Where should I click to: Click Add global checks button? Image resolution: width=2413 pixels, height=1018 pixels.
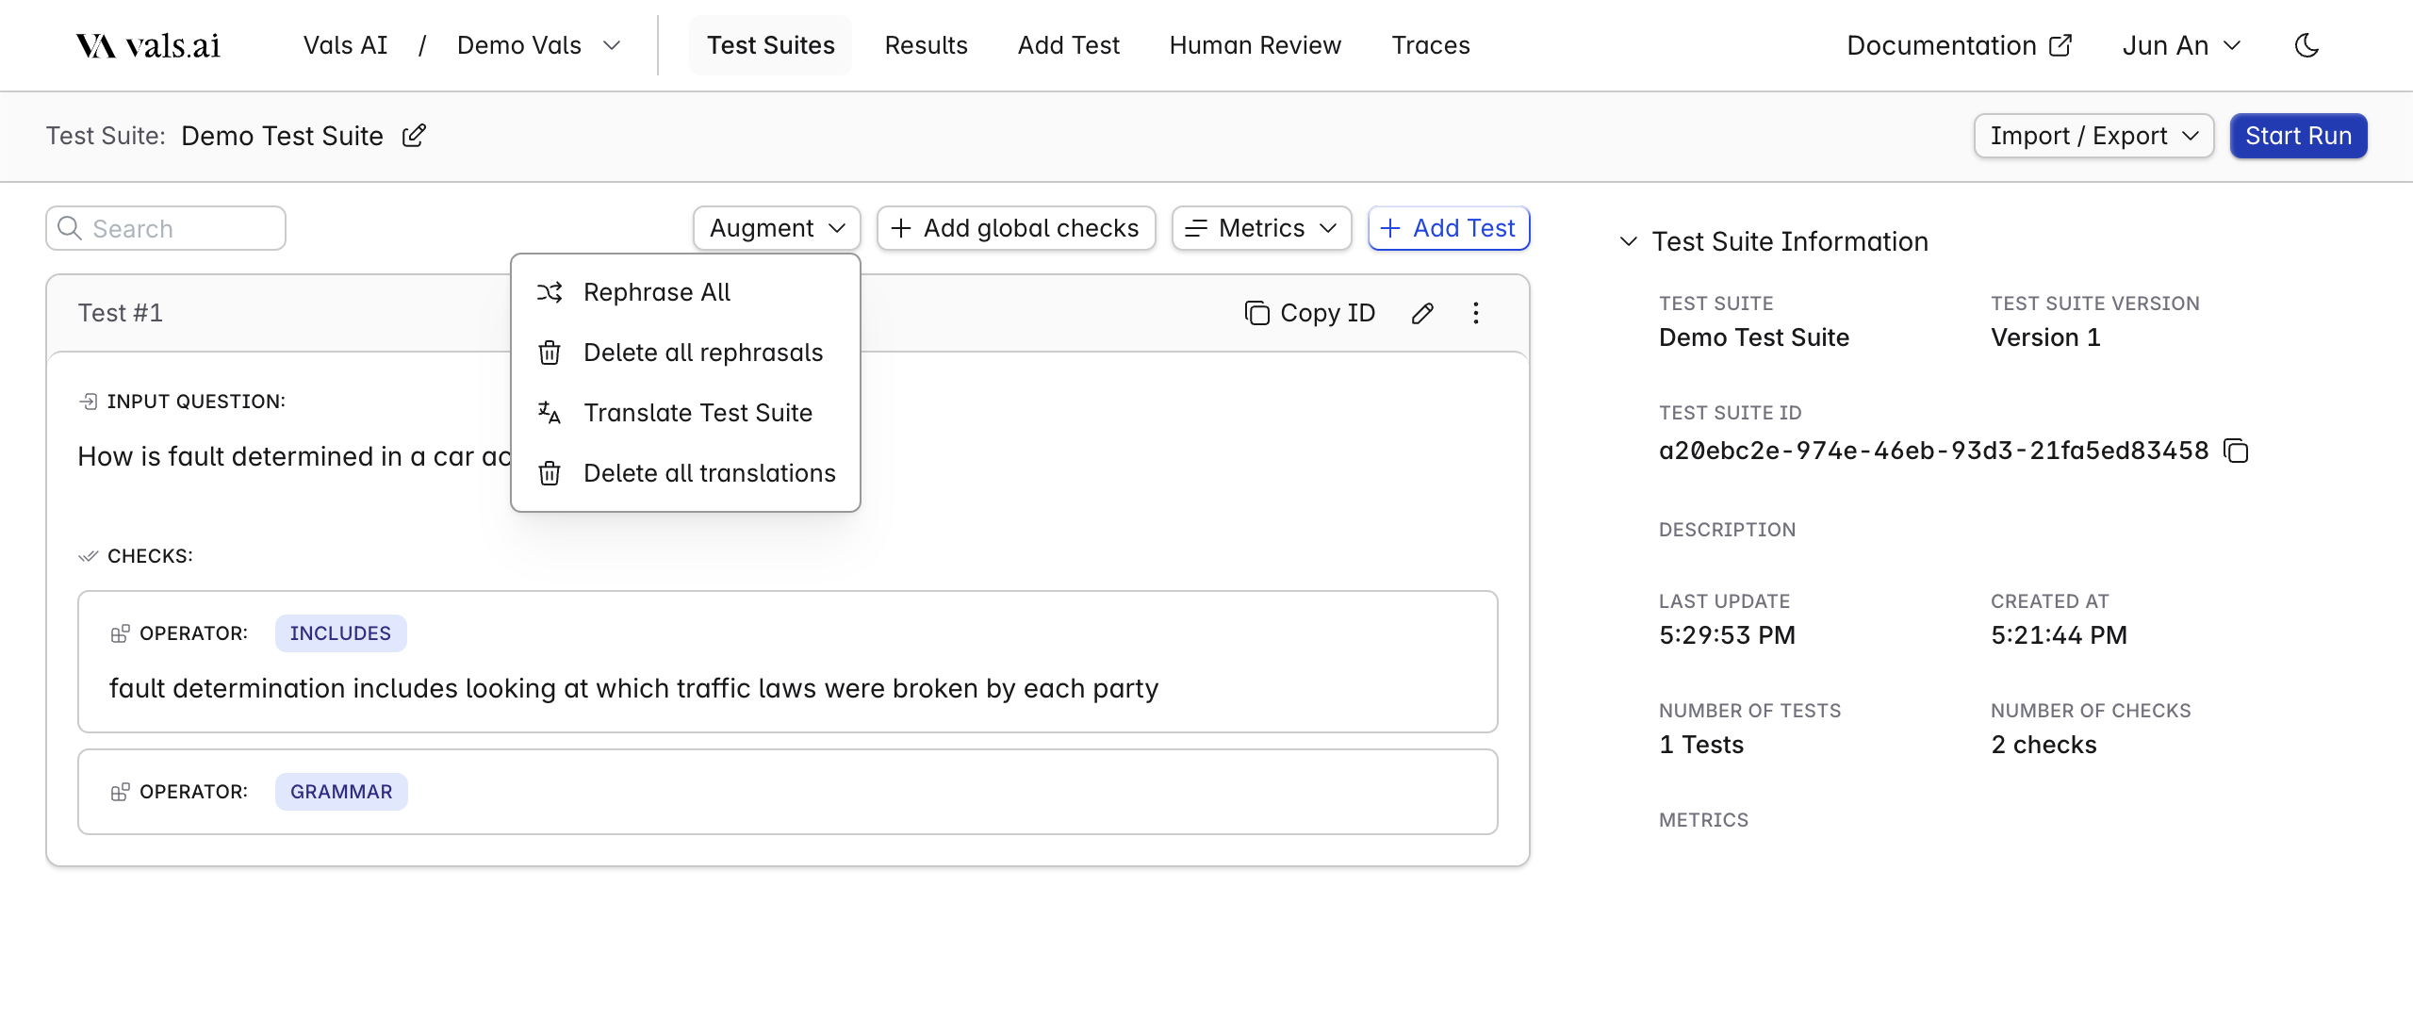click(x=1015, y=228)
